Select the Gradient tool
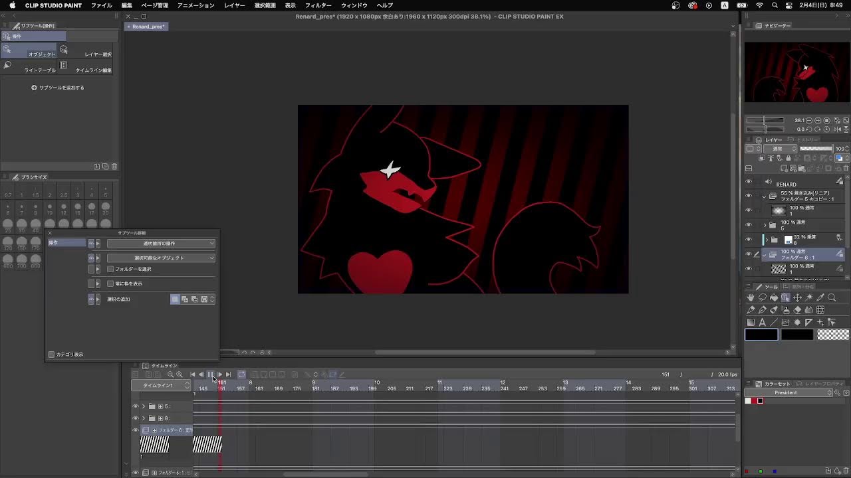Viewport: 851px width, 478px height. [x=751, y=322]
